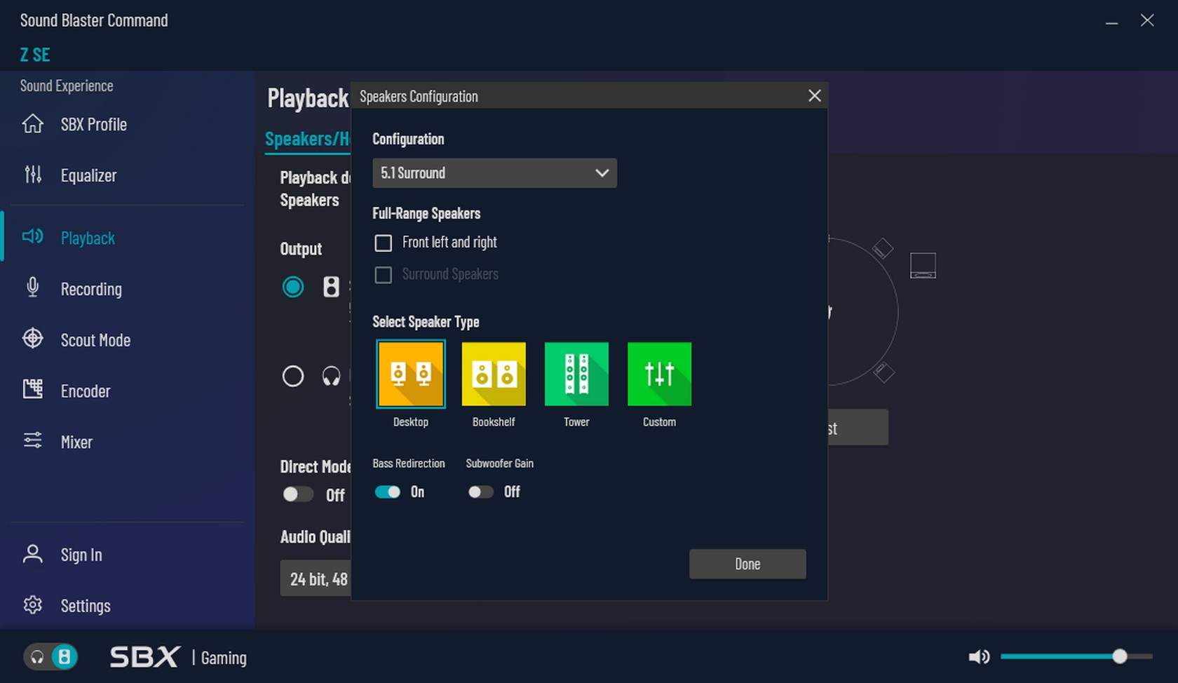Click the Sign In user icon
Viewport: 1178px width, 683px height.
(32, 554)
